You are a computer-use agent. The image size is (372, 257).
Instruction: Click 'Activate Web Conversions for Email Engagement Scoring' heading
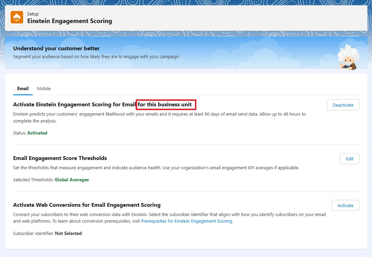(x=87, y=205)
